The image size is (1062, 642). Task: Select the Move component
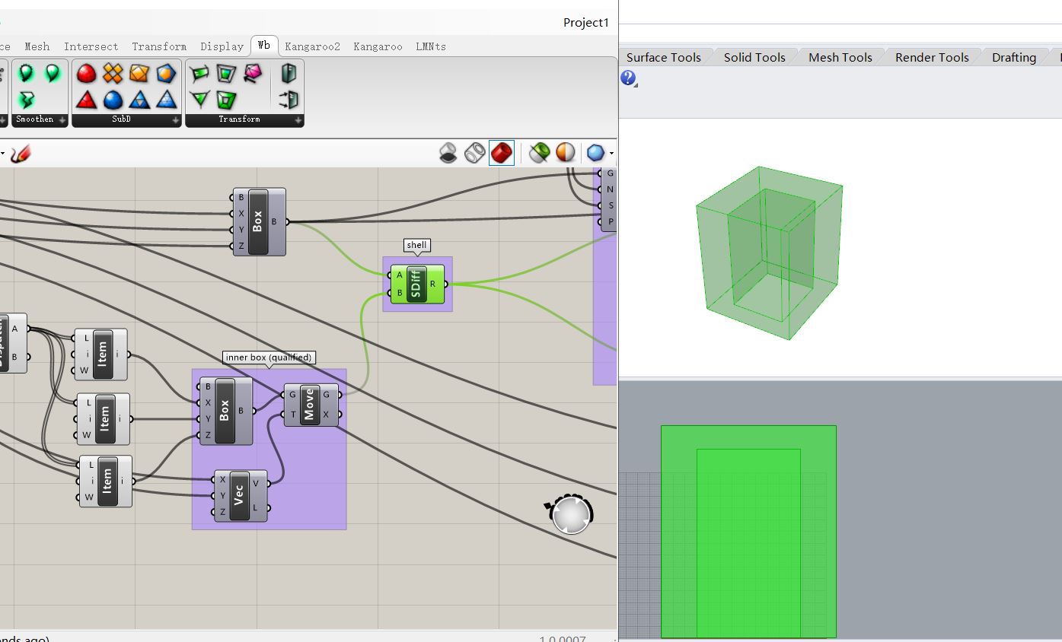coord(309,405)
